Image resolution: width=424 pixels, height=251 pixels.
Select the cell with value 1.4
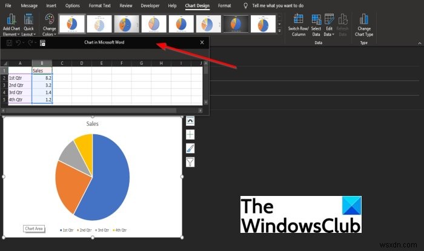click(42, 93)
